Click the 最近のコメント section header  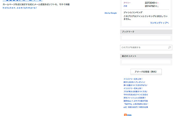(146, 56)
